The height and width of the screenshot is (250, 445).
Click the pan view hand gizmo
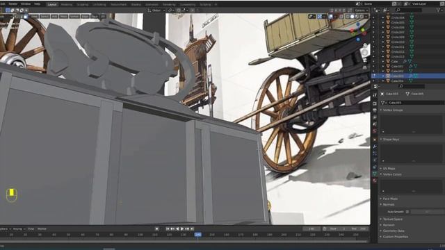(364, 52)
